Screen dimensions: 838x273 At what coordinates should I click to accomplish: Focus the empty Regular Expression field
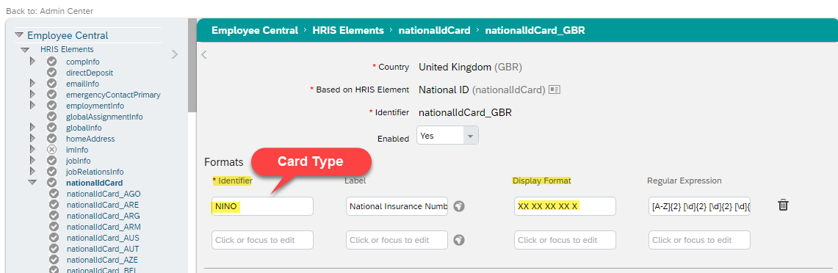[700, 240]
